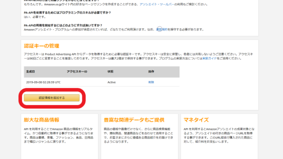This screenshot has width=283, height=159.
Task: Click the question about starting PA-API usage
Action: [x=63, y=26]
